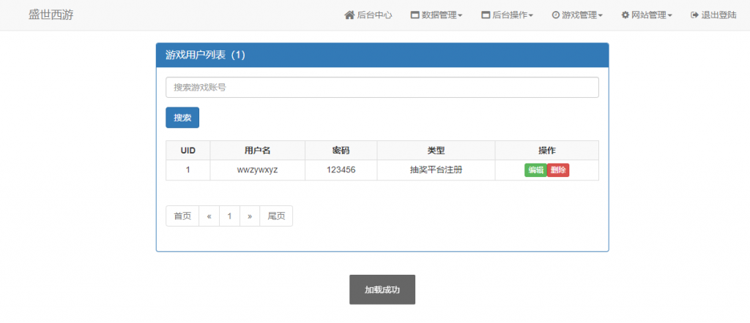Click the 抽奖平台注册 type cell
The height and width of the screenshot is (323, 750).
[x=437, y=170]
